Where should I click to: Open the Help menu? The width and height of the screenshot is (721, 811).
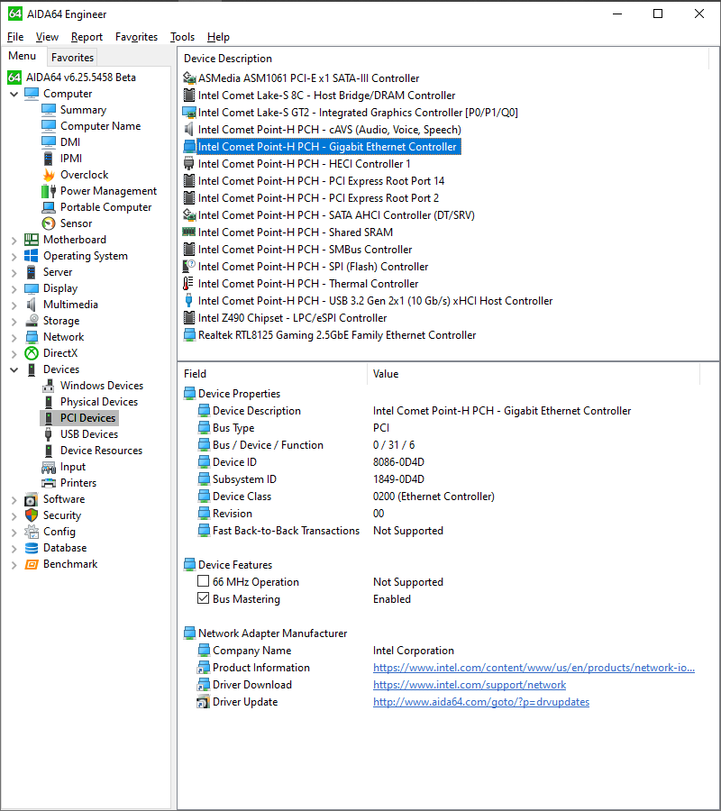218,37
